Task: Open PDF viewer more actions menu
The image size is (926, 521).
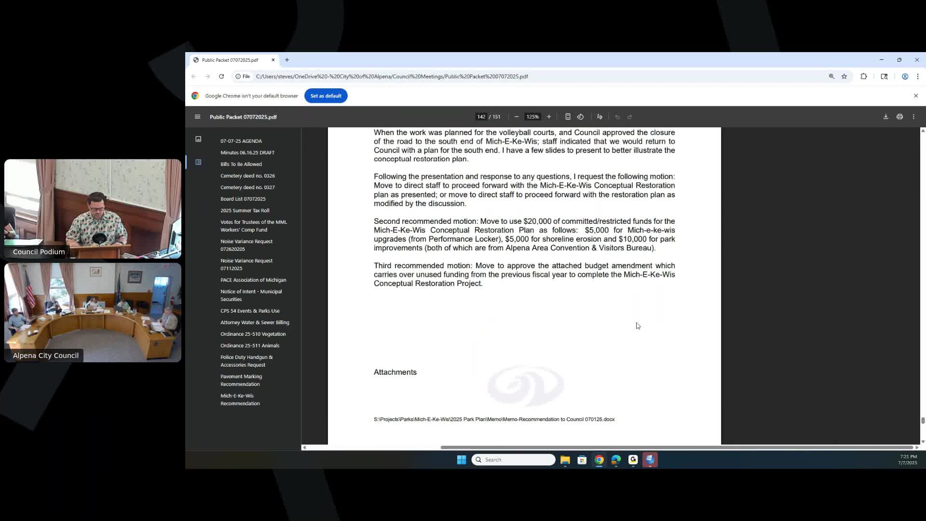Action: pyautogui.click(x=913, y=117)
